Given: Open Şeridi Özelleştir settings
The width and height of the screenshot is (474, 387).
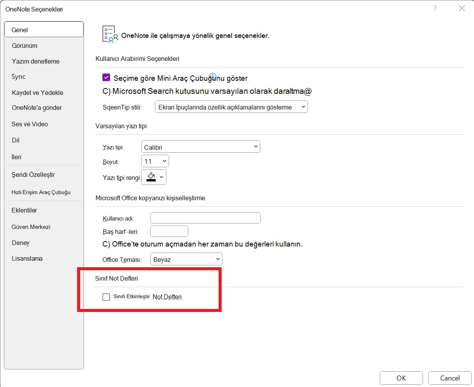Looking at the screenshot, I should pyautogui.click(x=33, y=175).
